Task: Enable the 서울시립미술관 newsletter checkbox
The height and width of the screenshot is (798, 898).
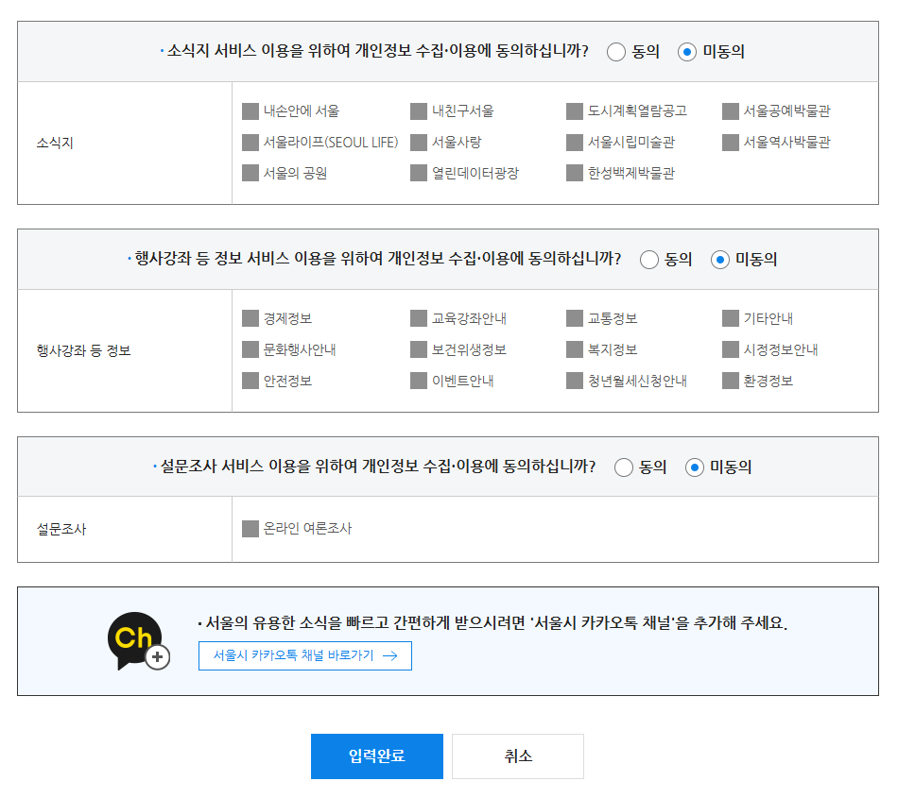Action: pyautogui.click(x=575, y=143)
